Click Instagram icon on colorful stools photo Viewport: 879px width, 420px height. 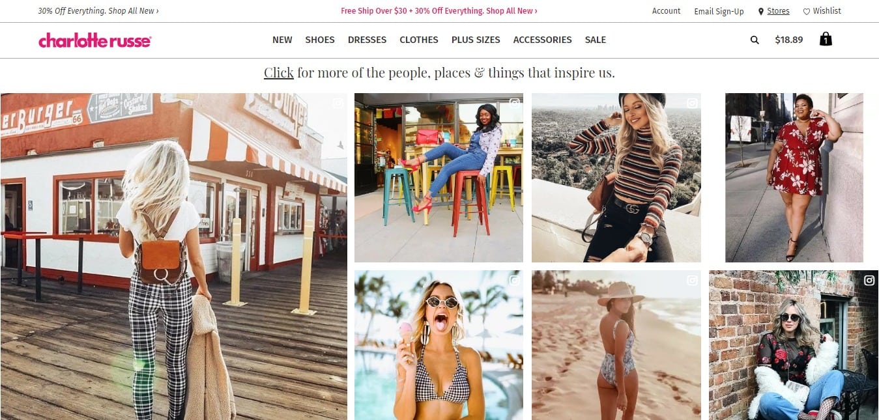[515, 102]
